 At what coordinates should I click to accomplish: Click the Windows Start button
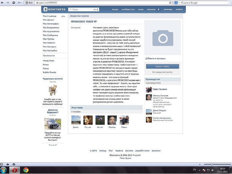click(3, 170)
